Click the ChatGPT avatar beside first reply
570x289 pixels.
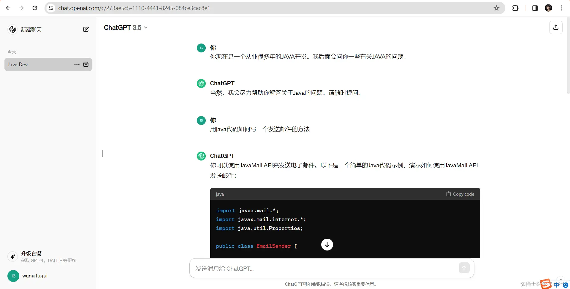201,84
